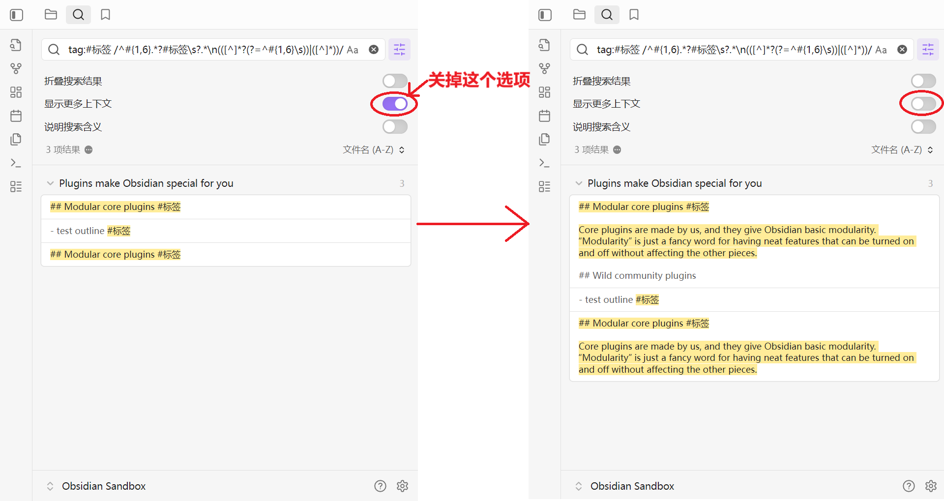Image resolution: width=944 pixels, height=501 pixels.
Task: Click search settings filter icon in the right screenshot
Action: coord(928,50)
